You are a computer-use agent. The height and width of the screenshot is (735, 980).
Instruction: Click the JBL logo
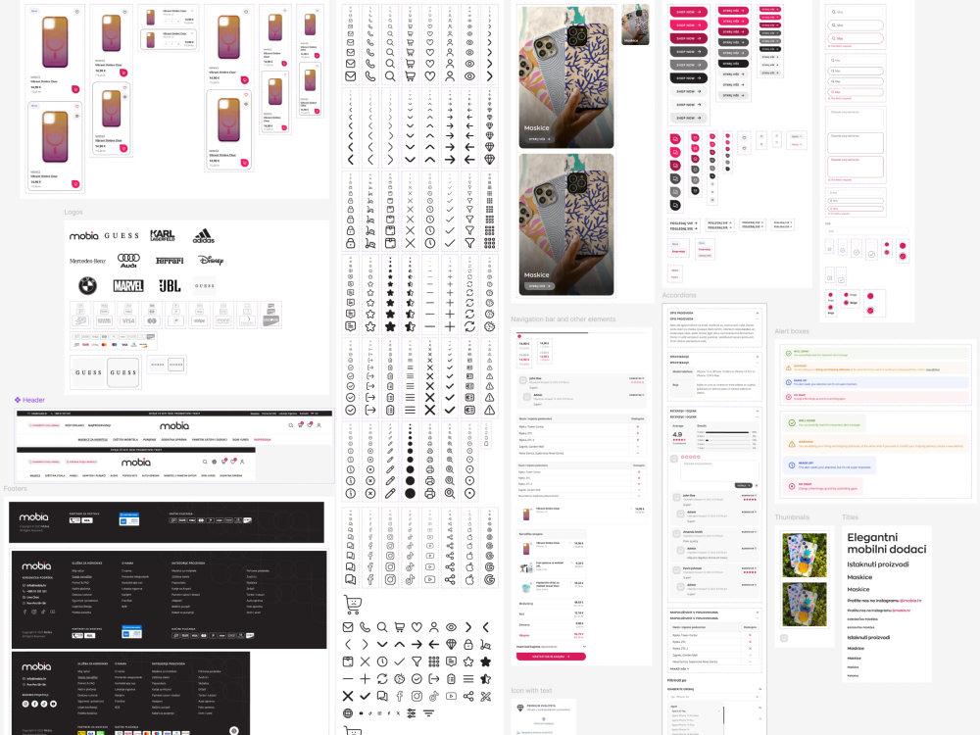pos(170,285)
